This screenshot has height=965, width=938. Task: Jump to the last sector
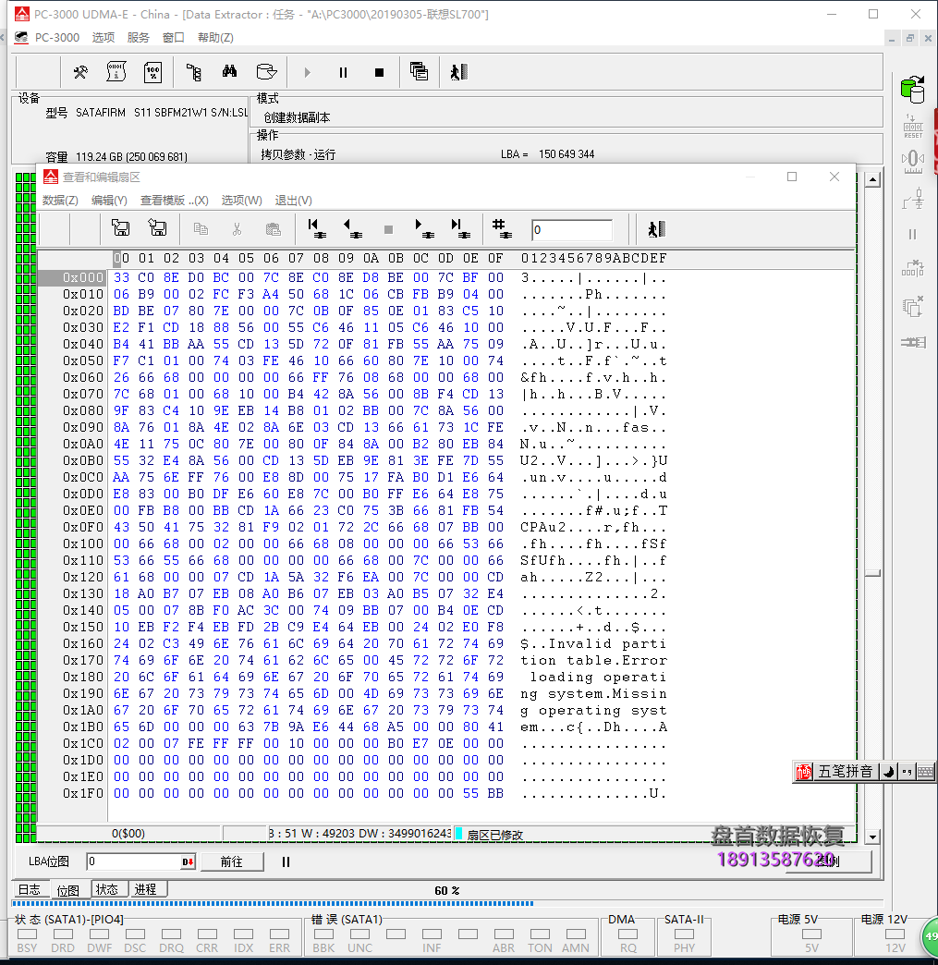point(460,229)
